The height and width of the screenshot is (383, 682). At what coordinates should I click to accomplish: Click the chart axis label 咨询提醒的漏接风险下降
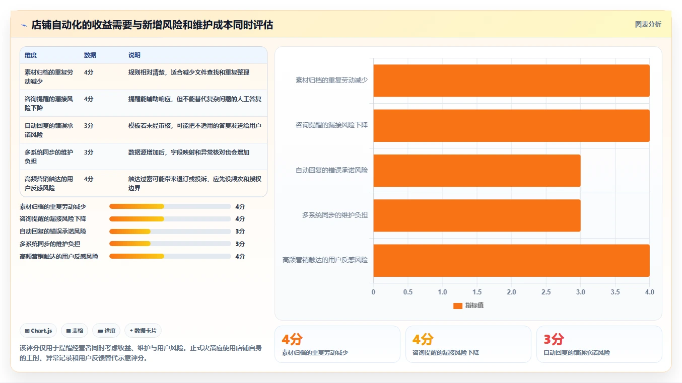[x=331, y=125]
